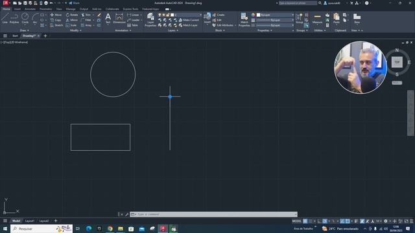415x233 pixels.
Task: Expand the Draw panel dropdown
Action: click(x=25, y=30)
